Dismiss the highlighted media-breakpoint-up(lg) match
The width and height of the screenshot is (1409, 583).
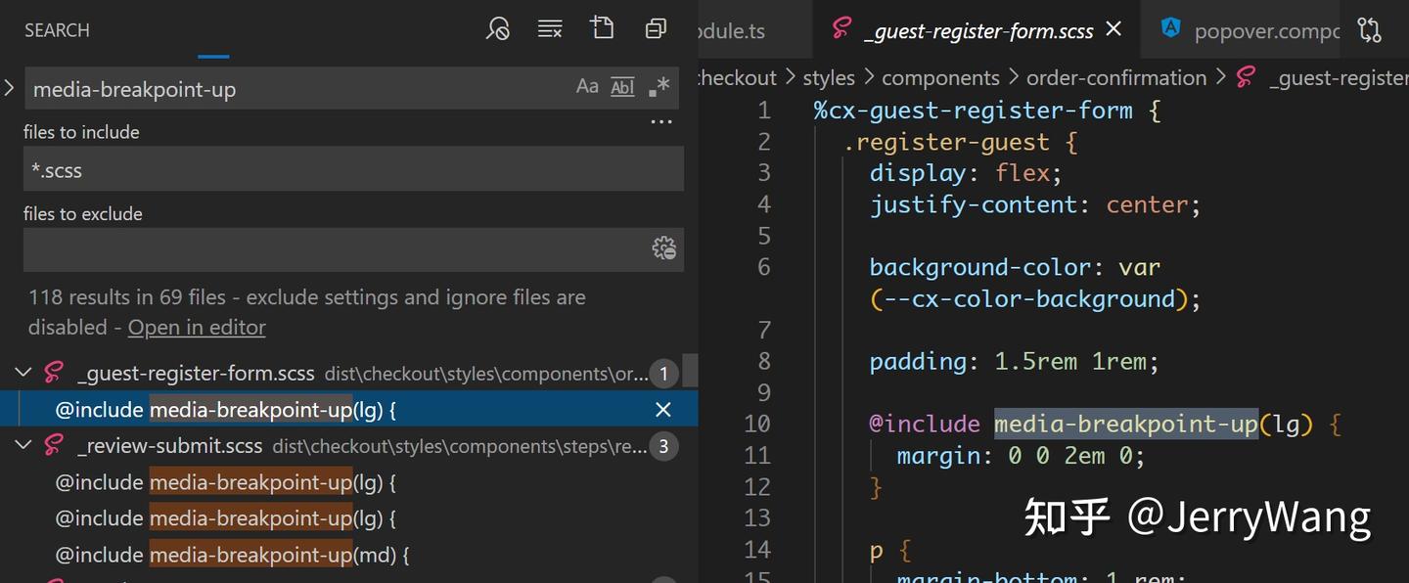(x=662, y=410)
